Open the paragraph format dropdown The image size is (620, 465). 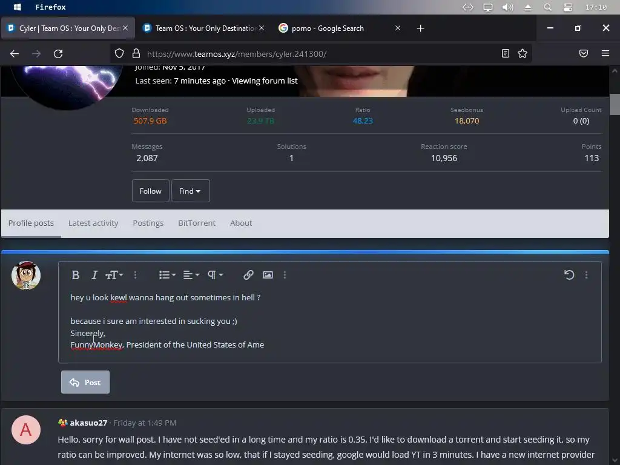click(216, 275)
